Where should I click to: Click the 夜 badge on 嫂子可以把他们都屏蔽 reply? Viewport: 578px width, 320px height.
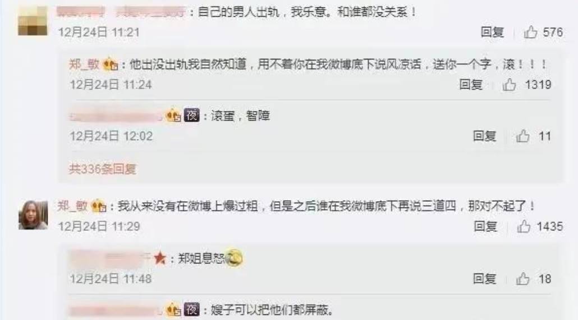pyautogui.click(x=192, y=309)
